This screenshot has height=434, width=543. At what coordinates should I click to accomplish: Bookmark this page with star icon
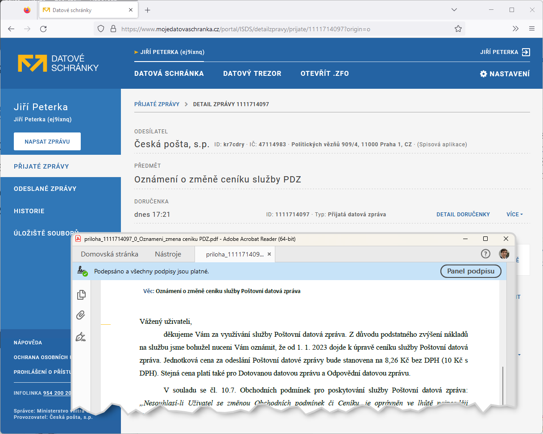pyautogui.click(x=458, y=29)
